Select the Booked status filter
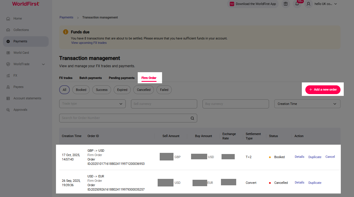 pos(81,90)
